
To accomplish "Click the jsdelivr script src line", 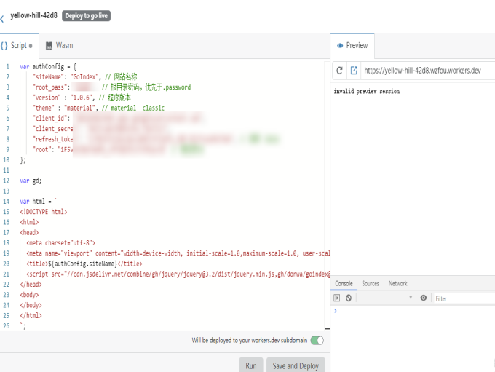I will click(178, 274).
